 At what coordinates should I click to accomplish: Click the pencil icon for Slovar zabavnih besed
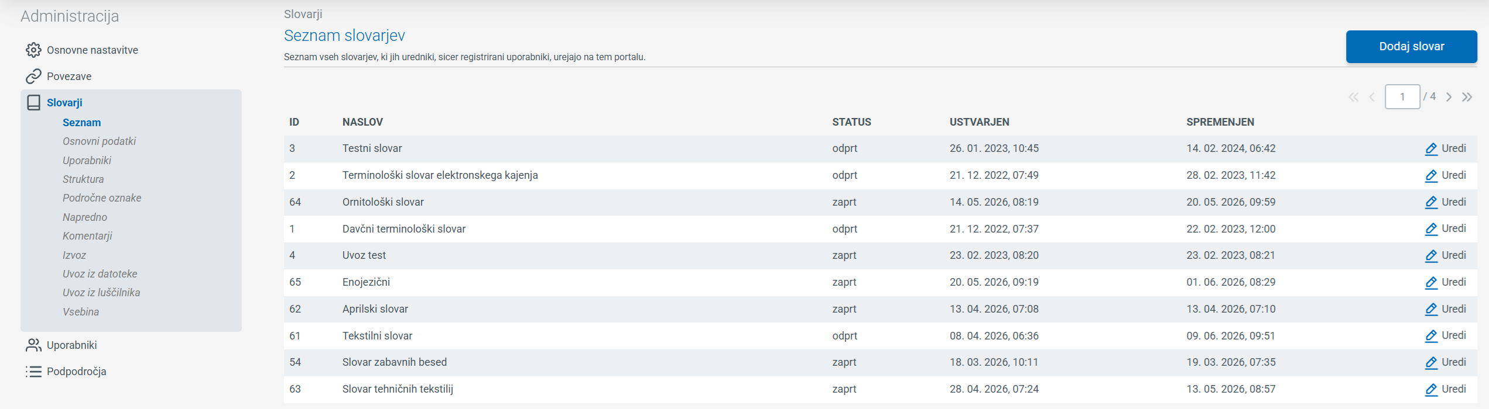[1431, 363]
